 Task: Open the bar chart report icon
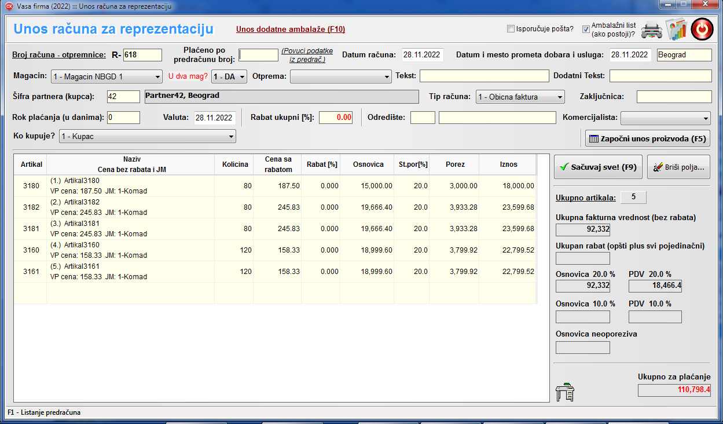[676, 29]
